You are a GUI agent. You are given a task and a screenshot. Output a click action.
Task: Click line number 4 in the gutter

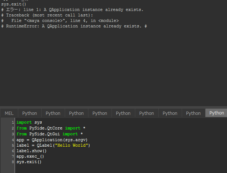coord(13,140)
